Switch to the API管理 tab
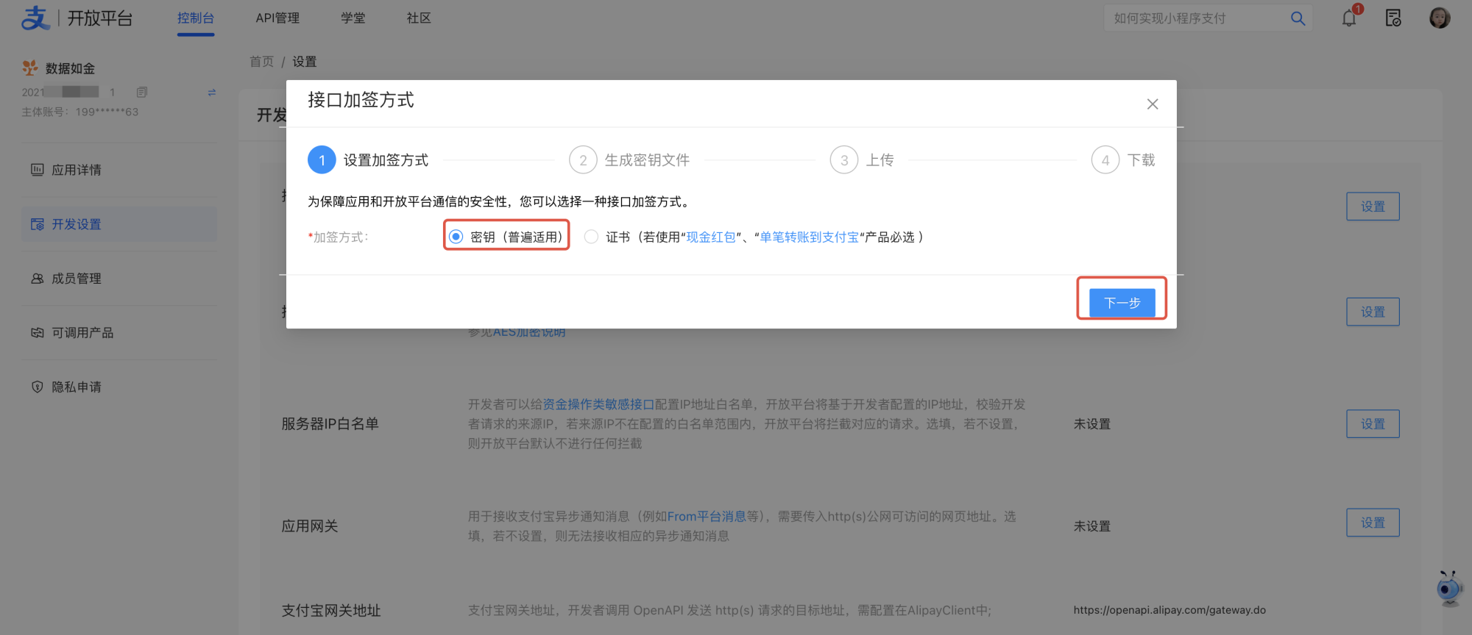Image resolution: width=1472 pixels, height=635 pixels. 277,18
